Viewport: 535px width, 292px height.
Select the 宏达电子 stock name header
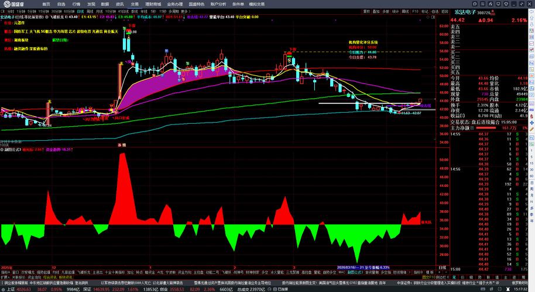pos(465,12)
